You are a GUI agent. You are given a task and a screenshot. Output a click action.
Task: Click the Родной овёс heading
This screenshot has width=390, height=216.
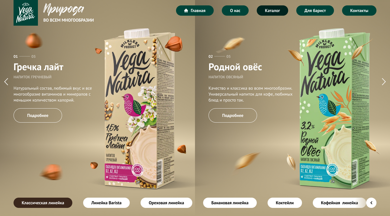pyautogui.click(x=235, y=67)
